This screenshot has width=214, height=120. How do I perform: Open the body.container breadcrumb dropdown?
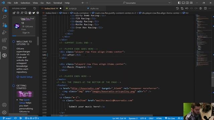click(80, 13)
